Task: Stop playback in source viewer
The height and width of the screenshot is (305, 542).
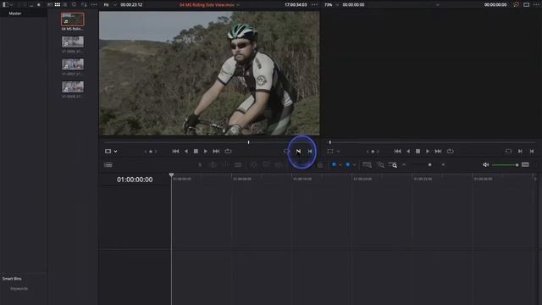Action: pyautogui.click(x=196, y=151)
